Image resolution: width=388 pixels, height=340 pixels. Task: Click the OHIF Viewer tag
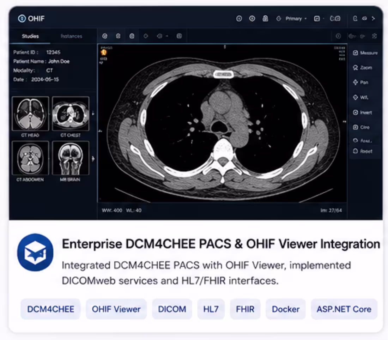(116, 309)
